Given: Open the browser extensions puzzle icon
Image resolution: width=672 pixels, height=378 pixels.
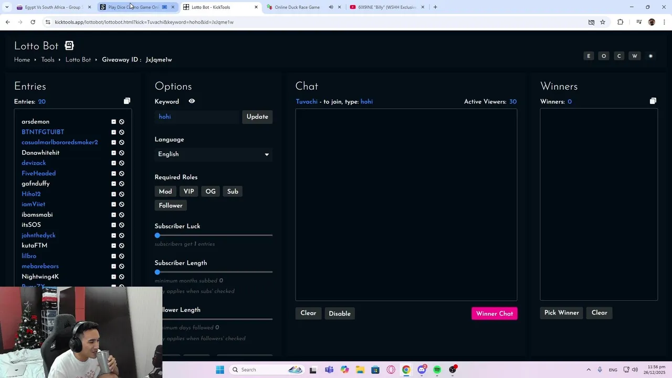Looking at the screenshot, I should tap(620, 22).
